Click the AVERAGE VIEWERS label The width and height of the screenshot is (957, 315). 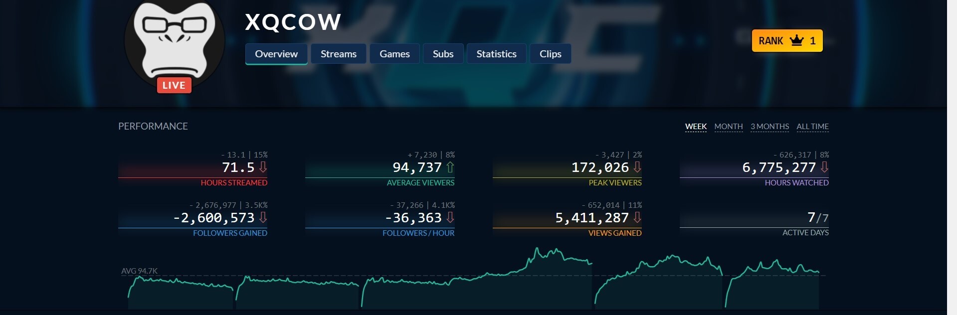pyautogui.click(x=420, y=183)
